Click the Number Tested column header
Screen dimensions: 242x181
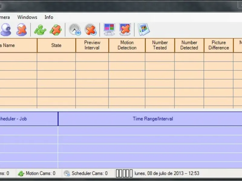click(160, 45)
